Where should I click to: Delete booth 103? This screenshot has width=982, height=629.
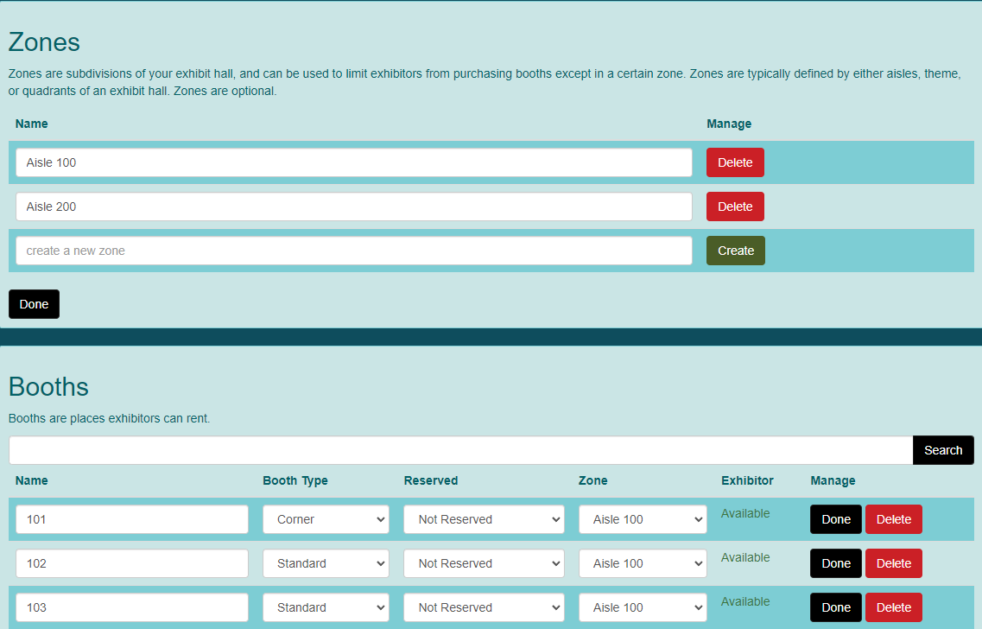point(894,607)
